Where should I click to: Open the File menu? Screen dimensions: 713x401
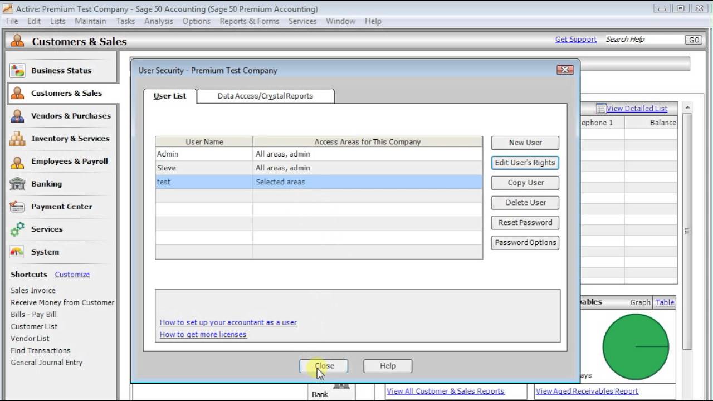[12, 21]
